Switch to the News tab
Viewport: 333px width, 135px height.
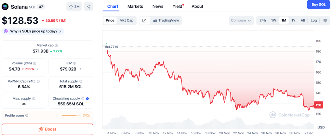click(x=158, y=7)
